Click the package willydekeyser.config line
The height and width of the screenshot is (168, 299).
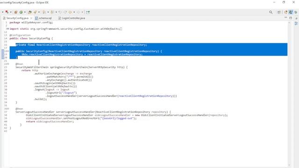(x=31, y=22)
